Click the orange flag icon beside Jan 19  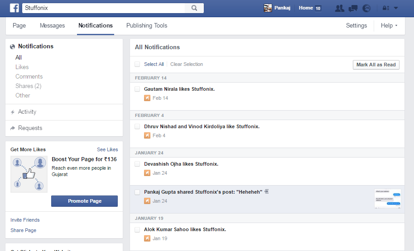(x=147, y=239)
